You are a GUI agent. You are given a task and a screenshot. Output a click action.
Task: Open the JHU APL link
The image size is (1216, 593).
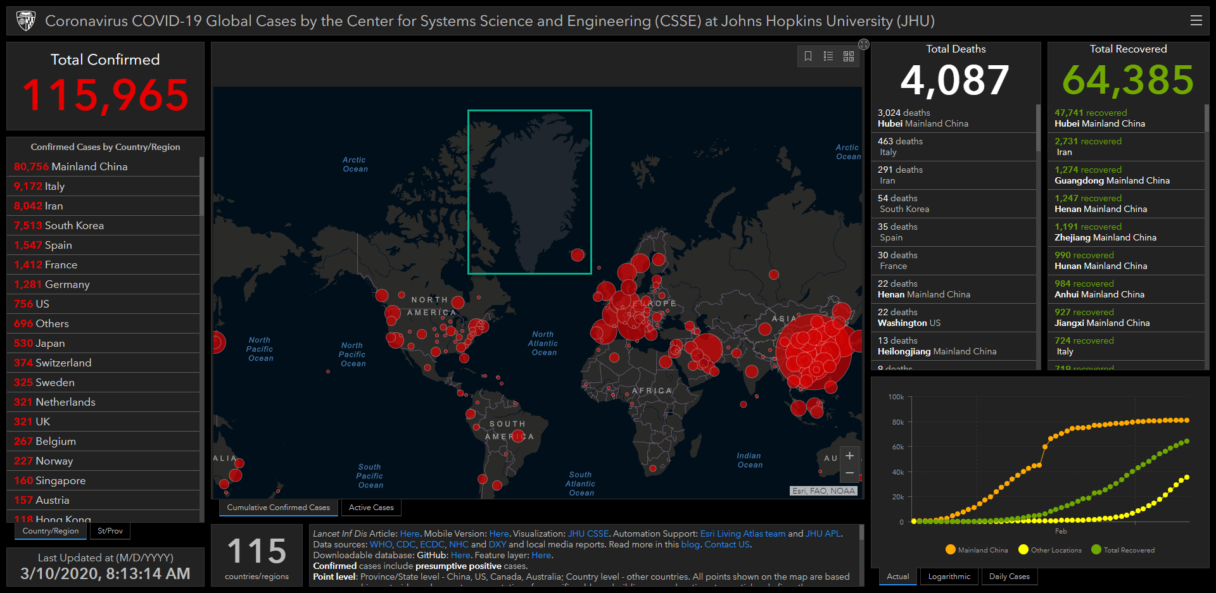click(823, 534)
